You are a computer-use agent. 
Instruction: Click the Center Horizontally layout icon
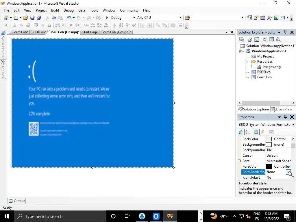[143, 25]
